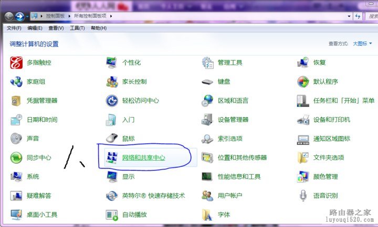Open the 网络和共享中心 icon
Image resolution: width=378 pixels, height=227 pixels.
[112, 157]
